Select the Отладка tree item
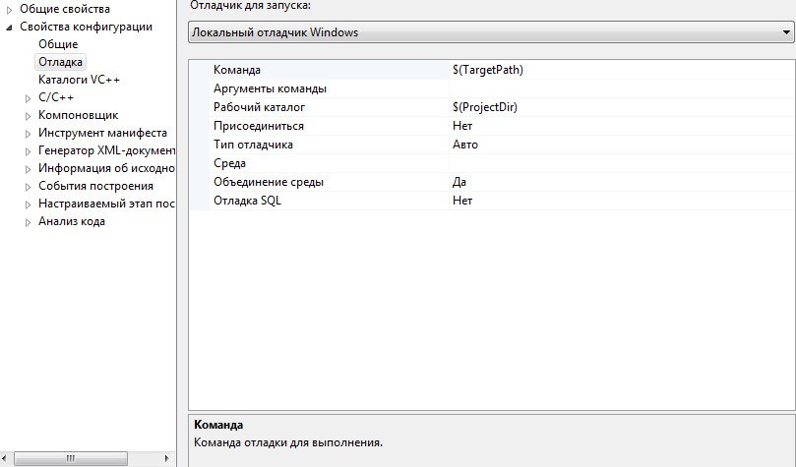This screenshot has width=796, height=467. tap(60, 62)
